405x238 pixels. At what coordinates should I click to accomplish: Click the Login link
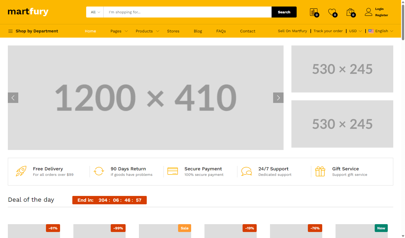point(379,9)
